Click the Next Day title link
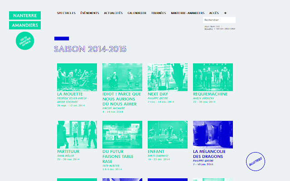This screenshot has width=290, height=181. coord(158,94)
